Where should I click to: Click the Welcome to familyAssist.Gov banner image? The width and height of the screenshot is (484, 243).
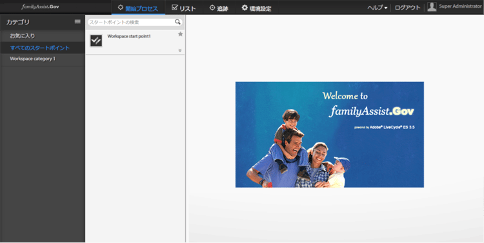coord(329,135)
